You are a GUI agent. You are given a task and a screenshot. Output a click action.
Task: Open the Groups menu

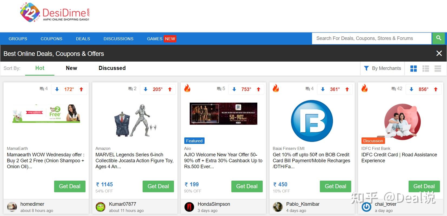18,39
